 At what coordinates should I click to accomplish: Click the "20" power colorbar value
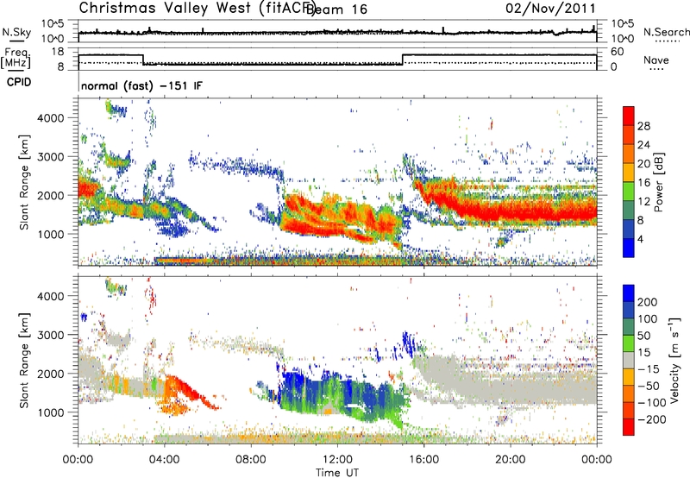pyautogui.click(x=643, y=164)
